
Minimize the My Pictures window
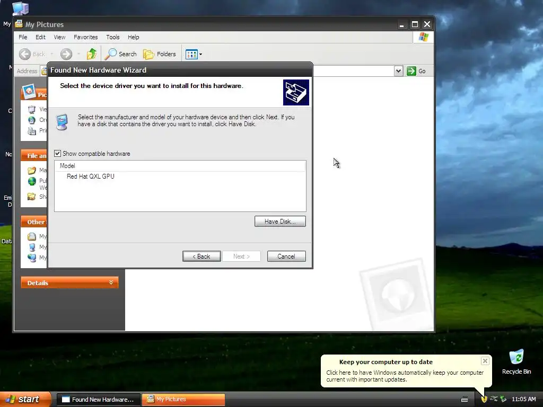coord(402,24)
